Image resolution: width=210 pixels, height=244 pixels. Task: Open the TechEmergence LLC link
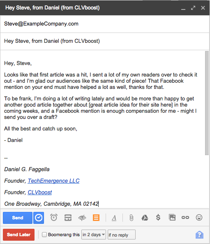53,181
